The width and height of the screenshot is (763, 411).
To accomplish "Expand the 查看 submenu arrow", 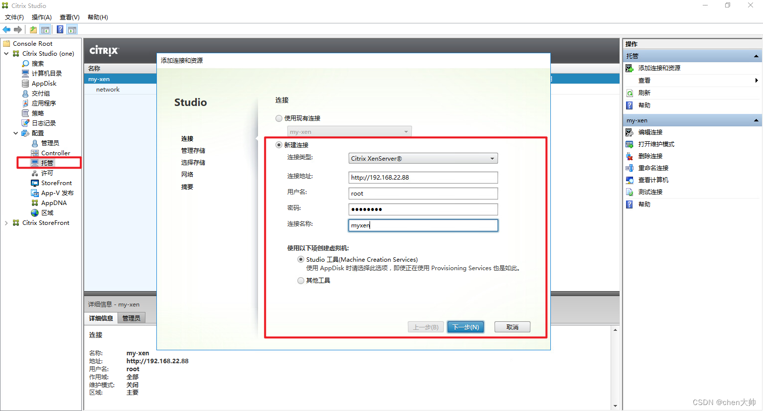I will pos(756,81).
